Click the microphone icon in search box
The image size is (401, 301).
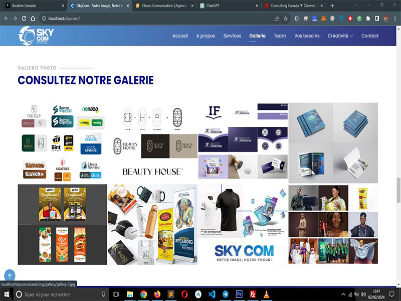[x=103, y=294]
